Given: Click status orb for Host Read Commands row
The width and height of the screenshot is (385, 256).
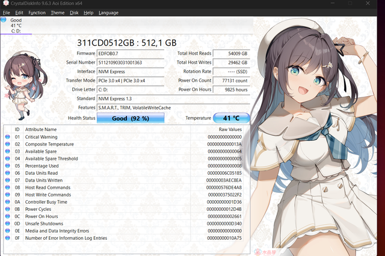Looking at the screenshot, I should 8,187.
